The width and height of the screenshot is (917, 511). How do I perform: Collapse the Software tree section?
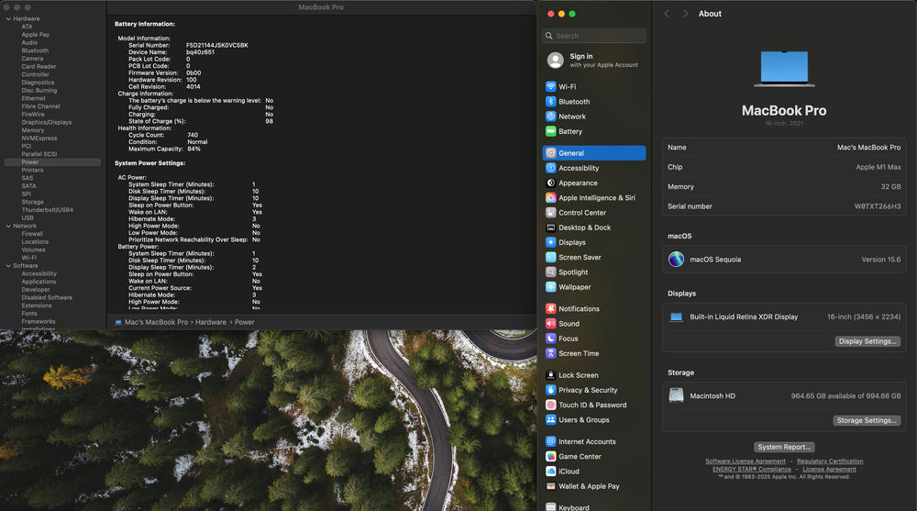click(x=7, y=266)
